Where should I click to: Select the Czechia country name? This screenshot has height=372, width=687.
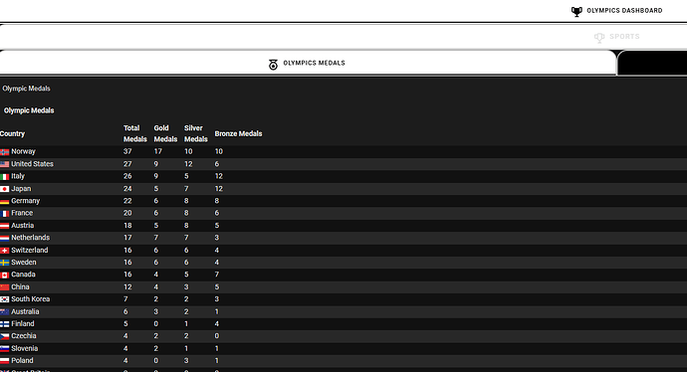click(24, 336)
